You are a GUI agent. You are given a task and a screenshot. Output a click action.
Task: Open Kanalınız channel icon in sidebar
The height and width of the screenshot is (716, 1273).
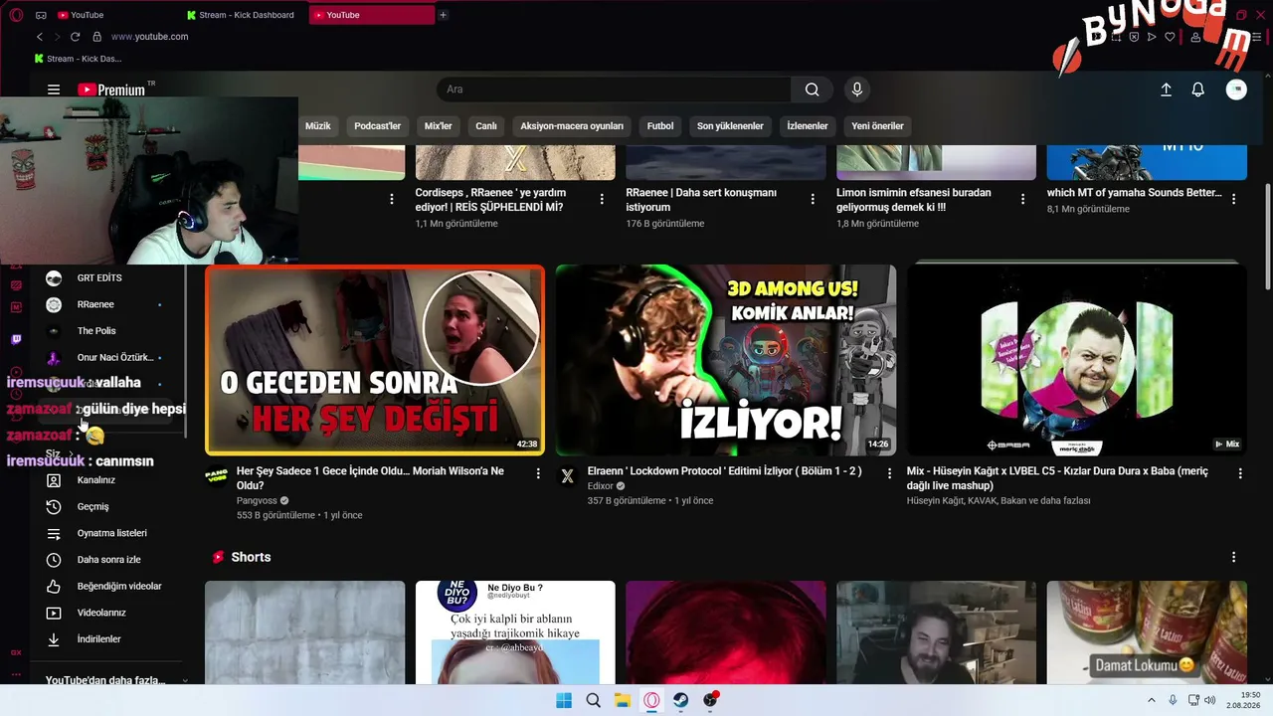tap(54, 480)
